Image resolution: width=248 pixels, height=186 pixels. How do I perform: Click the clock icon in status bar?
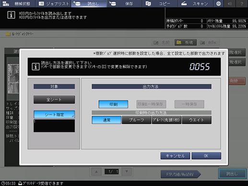[x=3, y=183]
